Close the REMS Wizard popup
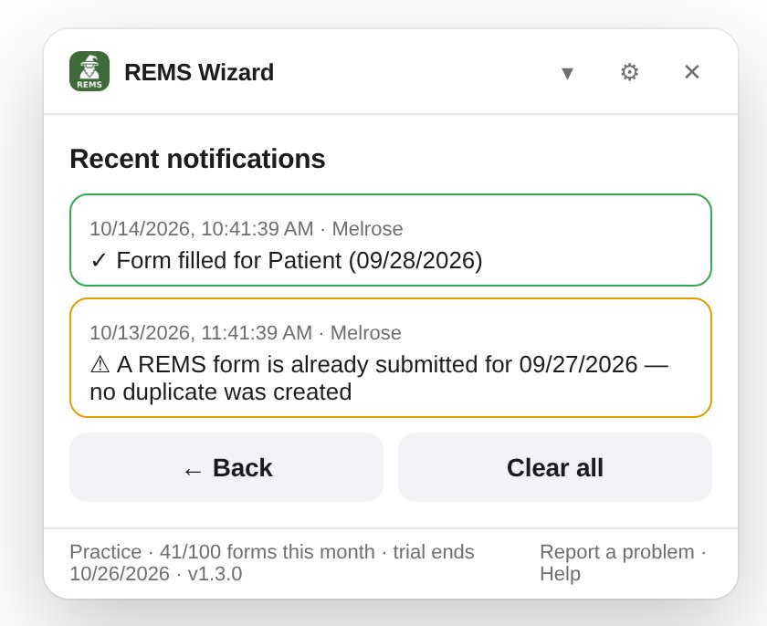This screenshot has height=626, width=767. [692, 72]
